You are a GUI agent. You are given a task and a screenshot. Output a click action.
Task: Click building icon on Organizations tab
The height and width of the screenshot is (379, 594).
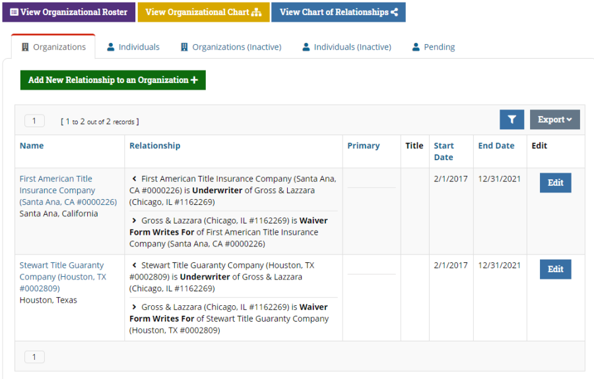25,47
